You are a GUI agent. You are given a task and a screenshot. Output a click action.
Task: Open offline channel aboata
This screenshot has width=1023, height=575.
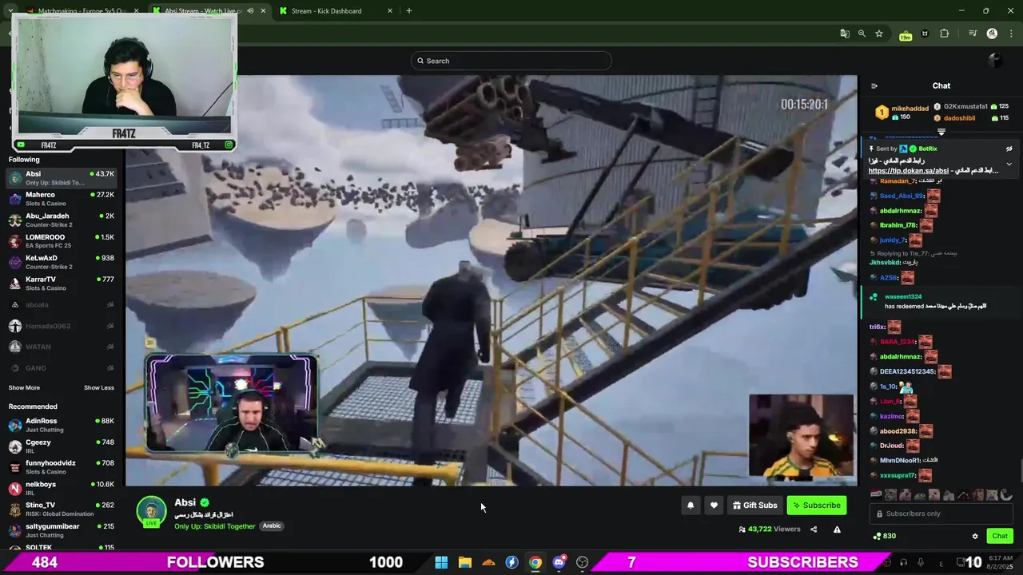62,305
